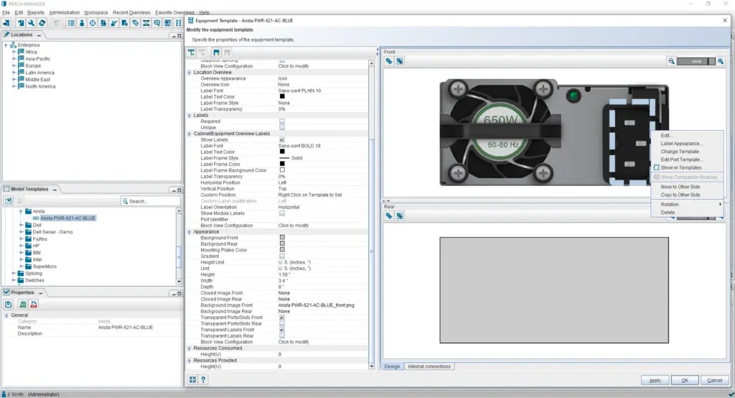Click the green spreadsheet export icon in Properties

click(x=22, y=304)
